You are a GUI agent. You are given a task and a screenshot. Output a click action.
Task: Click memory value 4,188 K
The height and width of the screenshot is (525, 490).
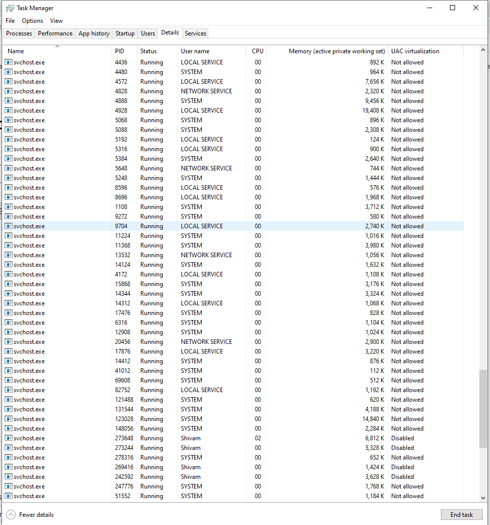pos(374,409)
